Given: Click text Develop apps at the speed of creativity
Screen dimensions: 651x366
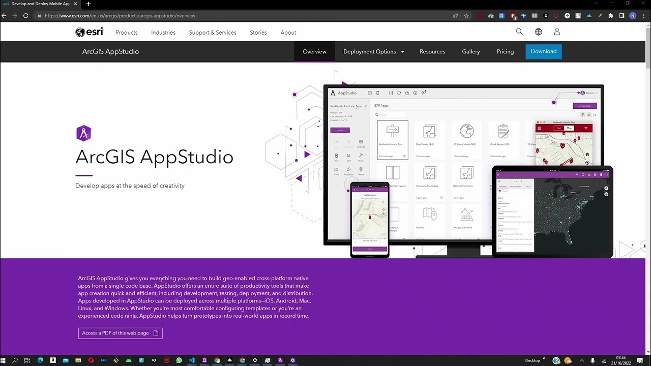Looking at the screenshot, I should (x=130, y=186).
